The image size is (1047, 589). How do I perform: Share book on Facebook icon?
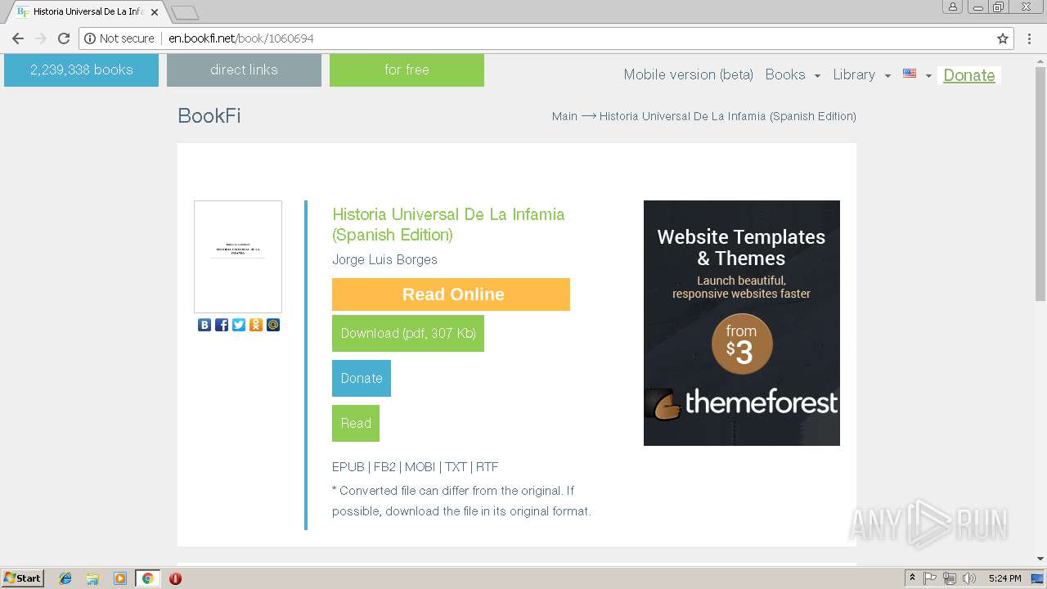(222, 325)
